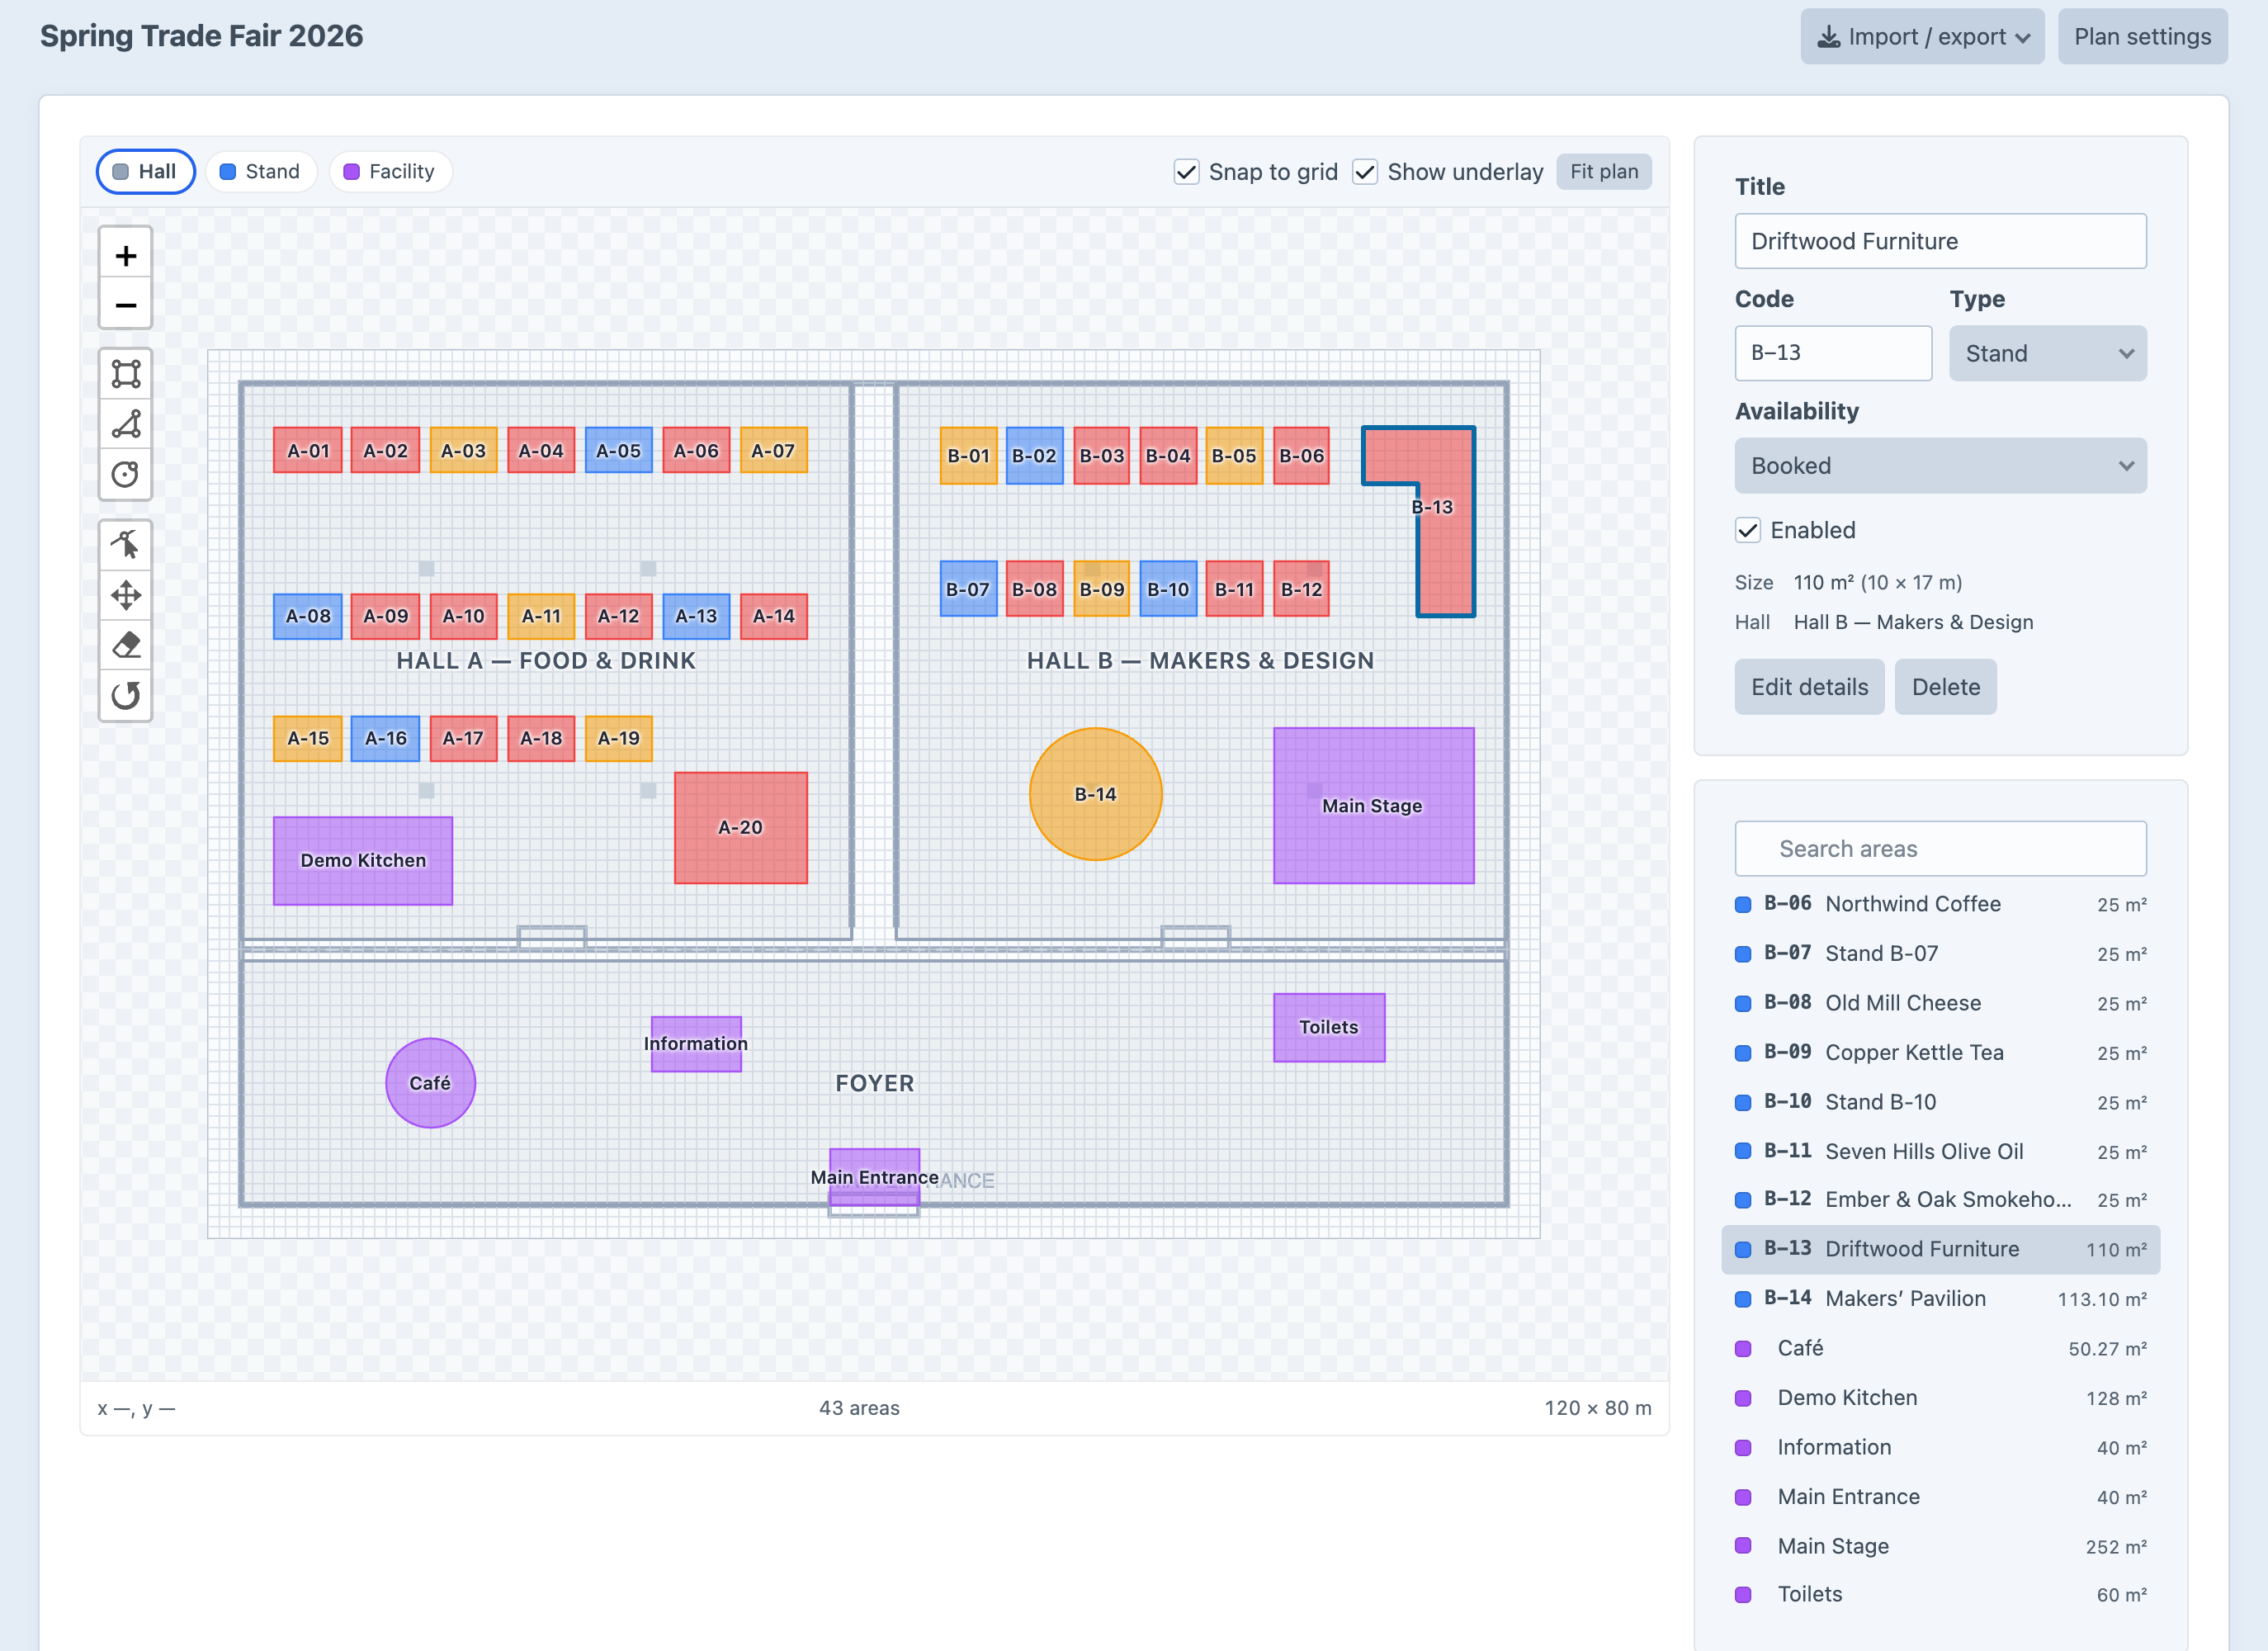This screenshot has width=2268, height=1651.
Task: Choose the rotate tool
Action: pyautogui.click(x=125, y=695)
